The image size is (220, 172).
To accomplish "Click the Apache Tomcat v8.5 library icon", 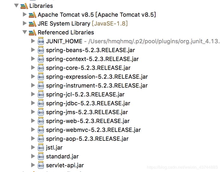I will (33, 15).
